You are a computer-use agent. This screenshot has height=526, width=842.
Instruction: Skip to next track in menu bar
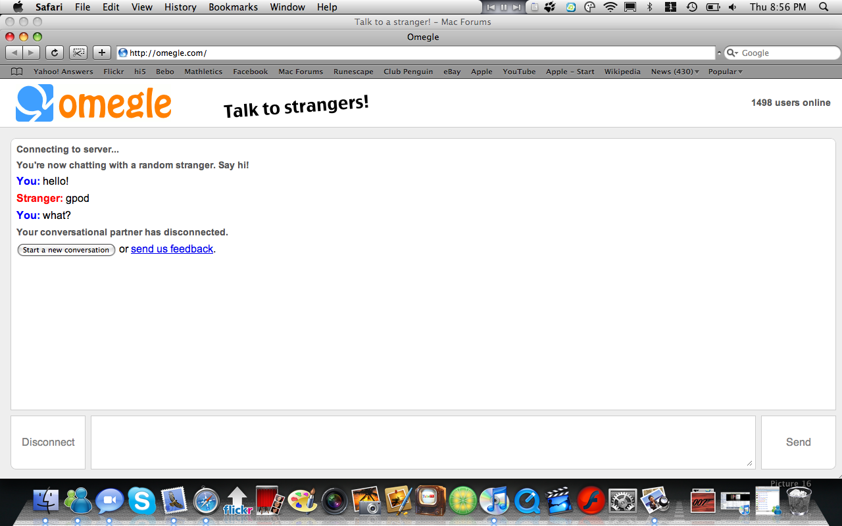pyautogui.click(x=517, y=7)
